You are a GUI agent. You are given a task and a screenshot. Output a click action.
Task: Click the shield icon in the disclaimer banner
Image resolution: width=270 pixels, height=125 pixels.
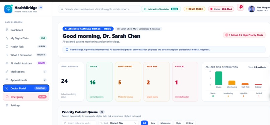pos(67,50)
